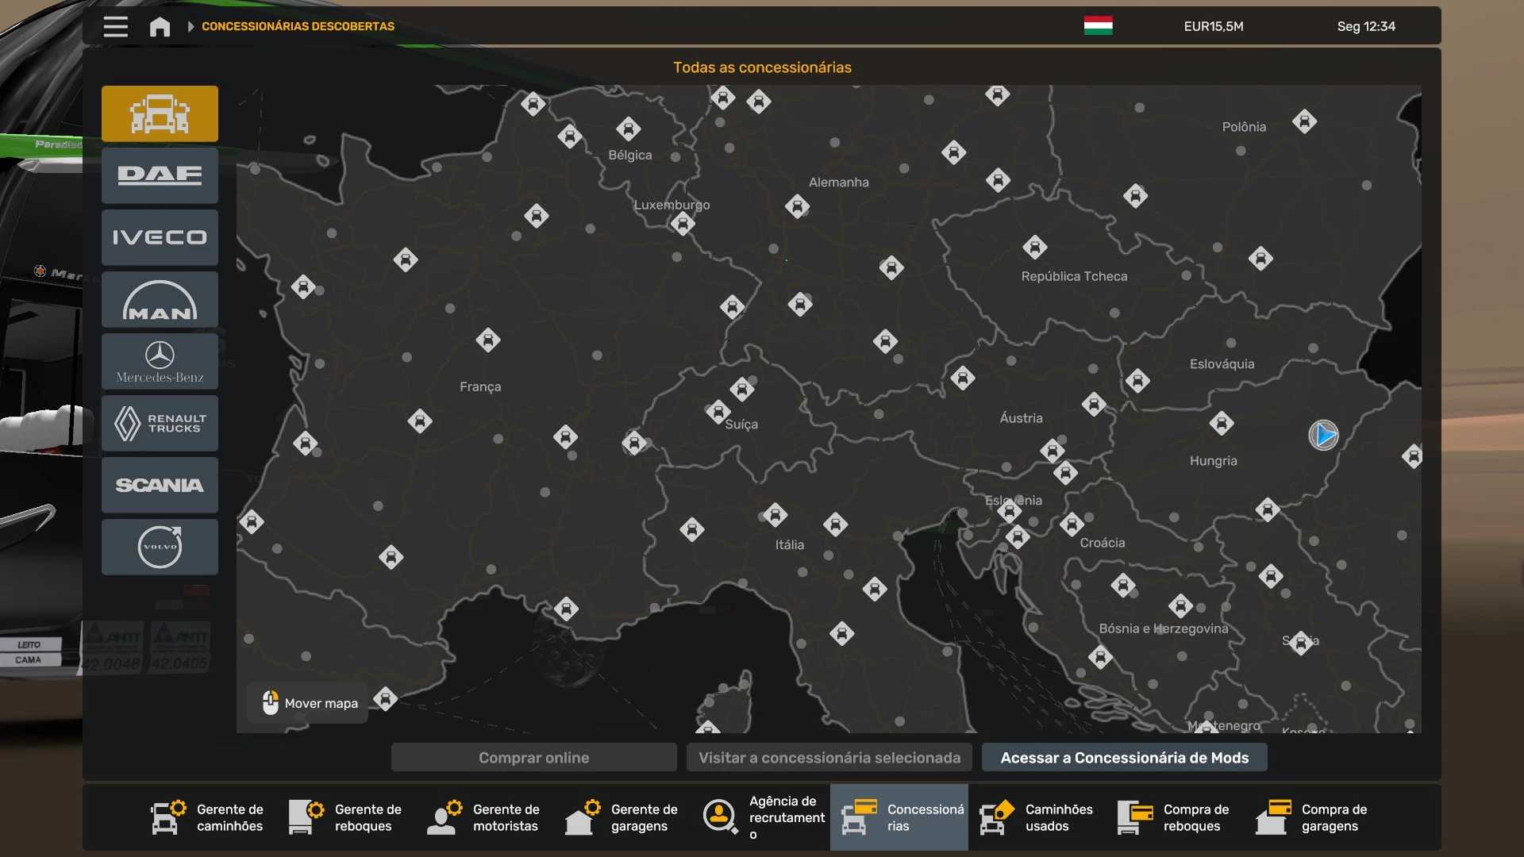
Task: Open Gerente de caminhões tab
Action: point(207,817)
